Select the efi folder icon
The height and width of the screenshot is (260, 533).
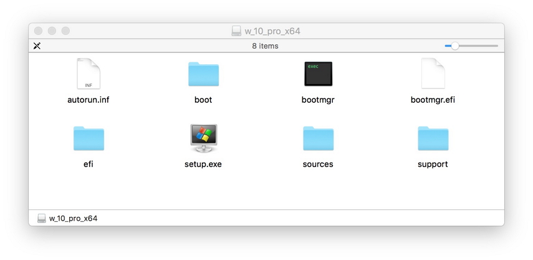(x=89, y=138)
